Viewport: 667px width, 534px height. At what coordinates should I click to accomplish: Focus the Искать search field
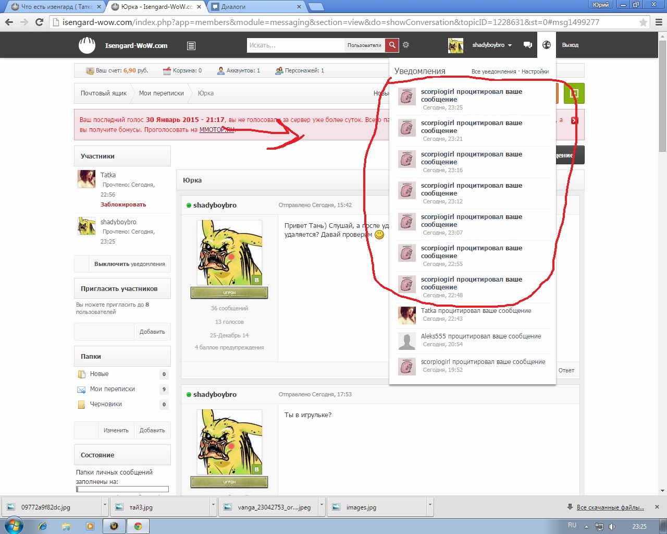295,45
